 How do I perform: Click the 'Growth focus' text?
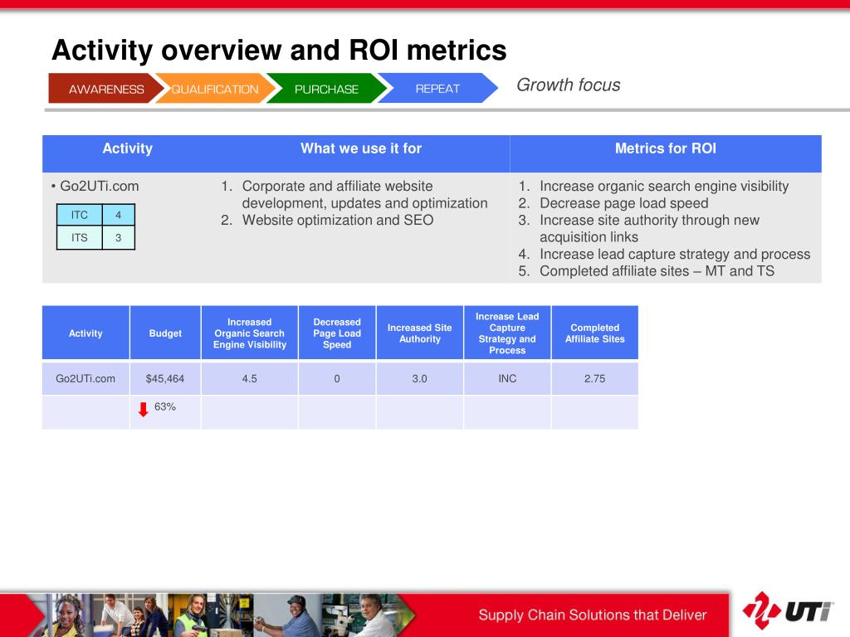click(x=568, y=85)
